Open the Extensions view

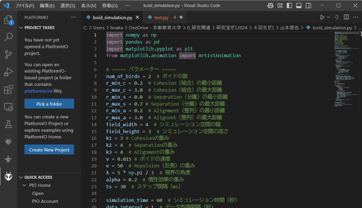[x=8, y=89]
